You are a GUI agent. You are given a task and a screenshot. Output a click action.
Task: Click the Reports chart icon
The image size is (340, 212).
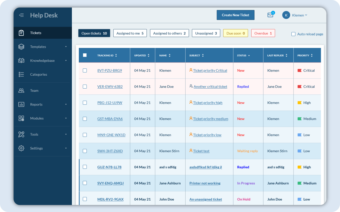pyautogui.click(x=21, y=104)
